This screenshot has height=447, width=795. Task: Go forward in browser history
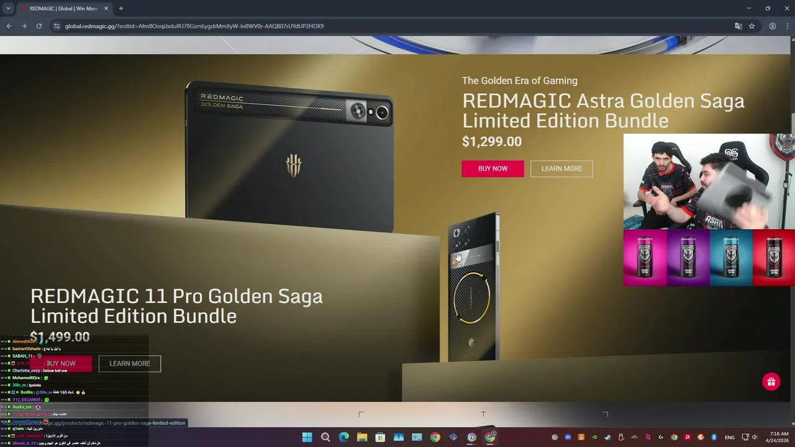(24, 26)
